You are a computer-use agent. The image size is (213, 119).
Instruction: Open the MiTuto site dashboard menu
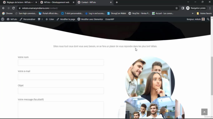click(x=12, y=19)
